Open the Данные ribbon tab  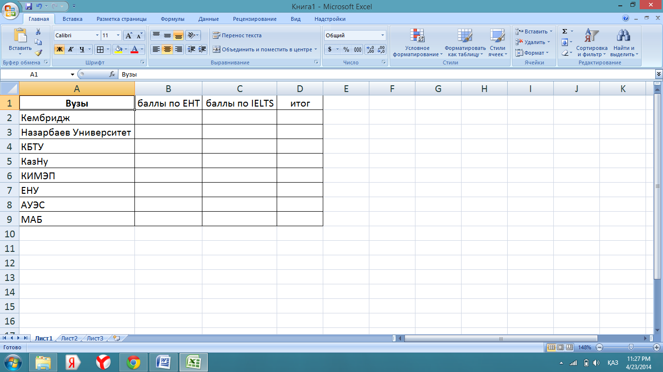tap(208, 19)
